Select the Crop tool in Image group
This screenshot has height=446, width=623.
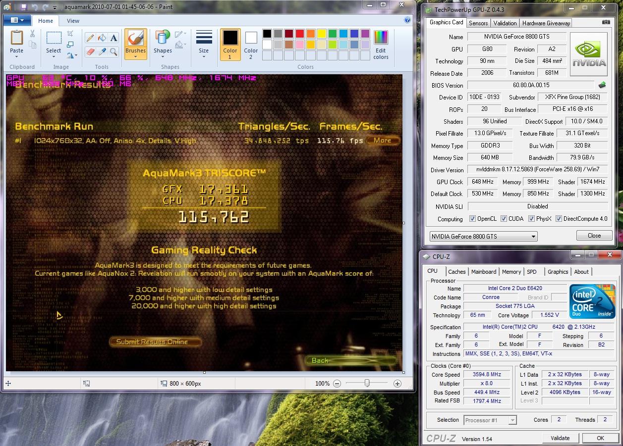tap(70, 34)
